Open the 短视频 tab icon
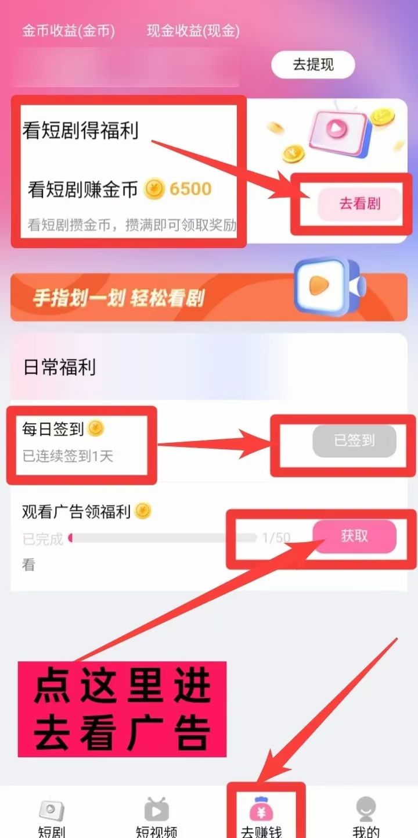The image size is (418, 838). (156, 810)
